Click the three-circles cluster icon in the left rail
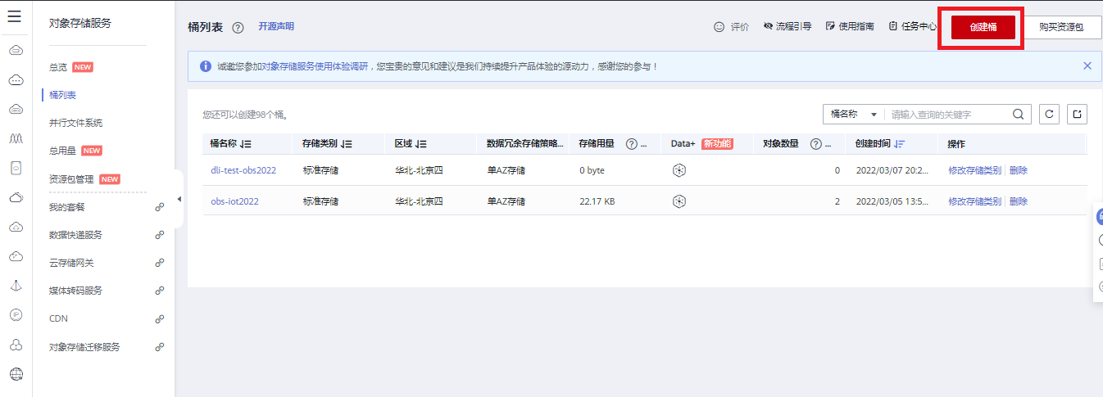1103x397 pixels. pyautogui.click(x=16, y=344)
